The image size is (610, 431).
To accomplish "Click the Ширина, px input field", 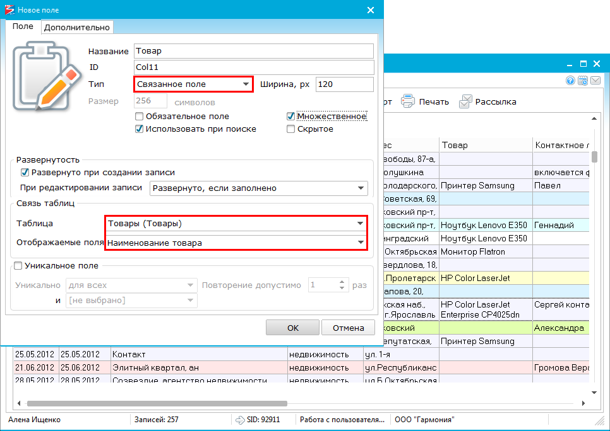I will (x=344, y=84).
